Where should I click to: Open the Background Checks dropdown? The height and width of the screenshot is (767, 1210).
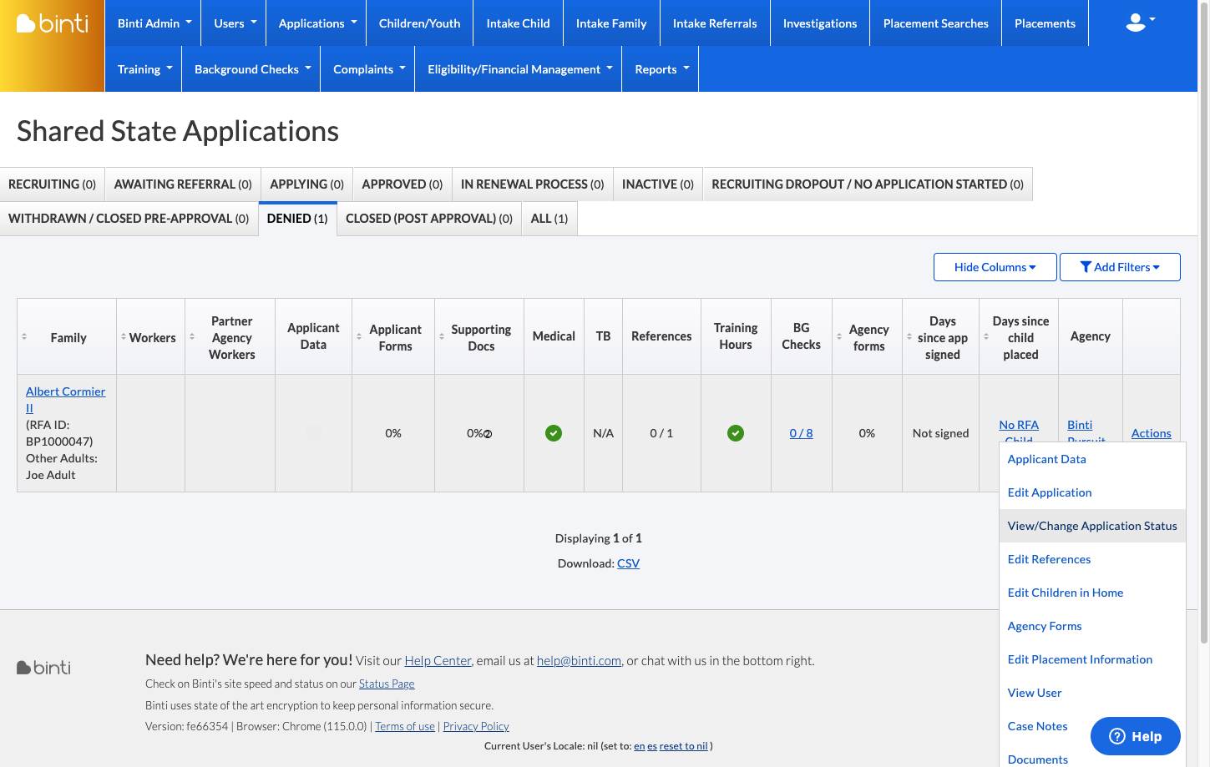click(x=252, y=69)
